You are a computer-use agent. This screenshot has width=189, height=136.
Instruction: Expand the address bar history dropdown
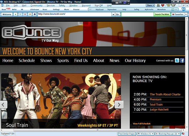[113, 14]
